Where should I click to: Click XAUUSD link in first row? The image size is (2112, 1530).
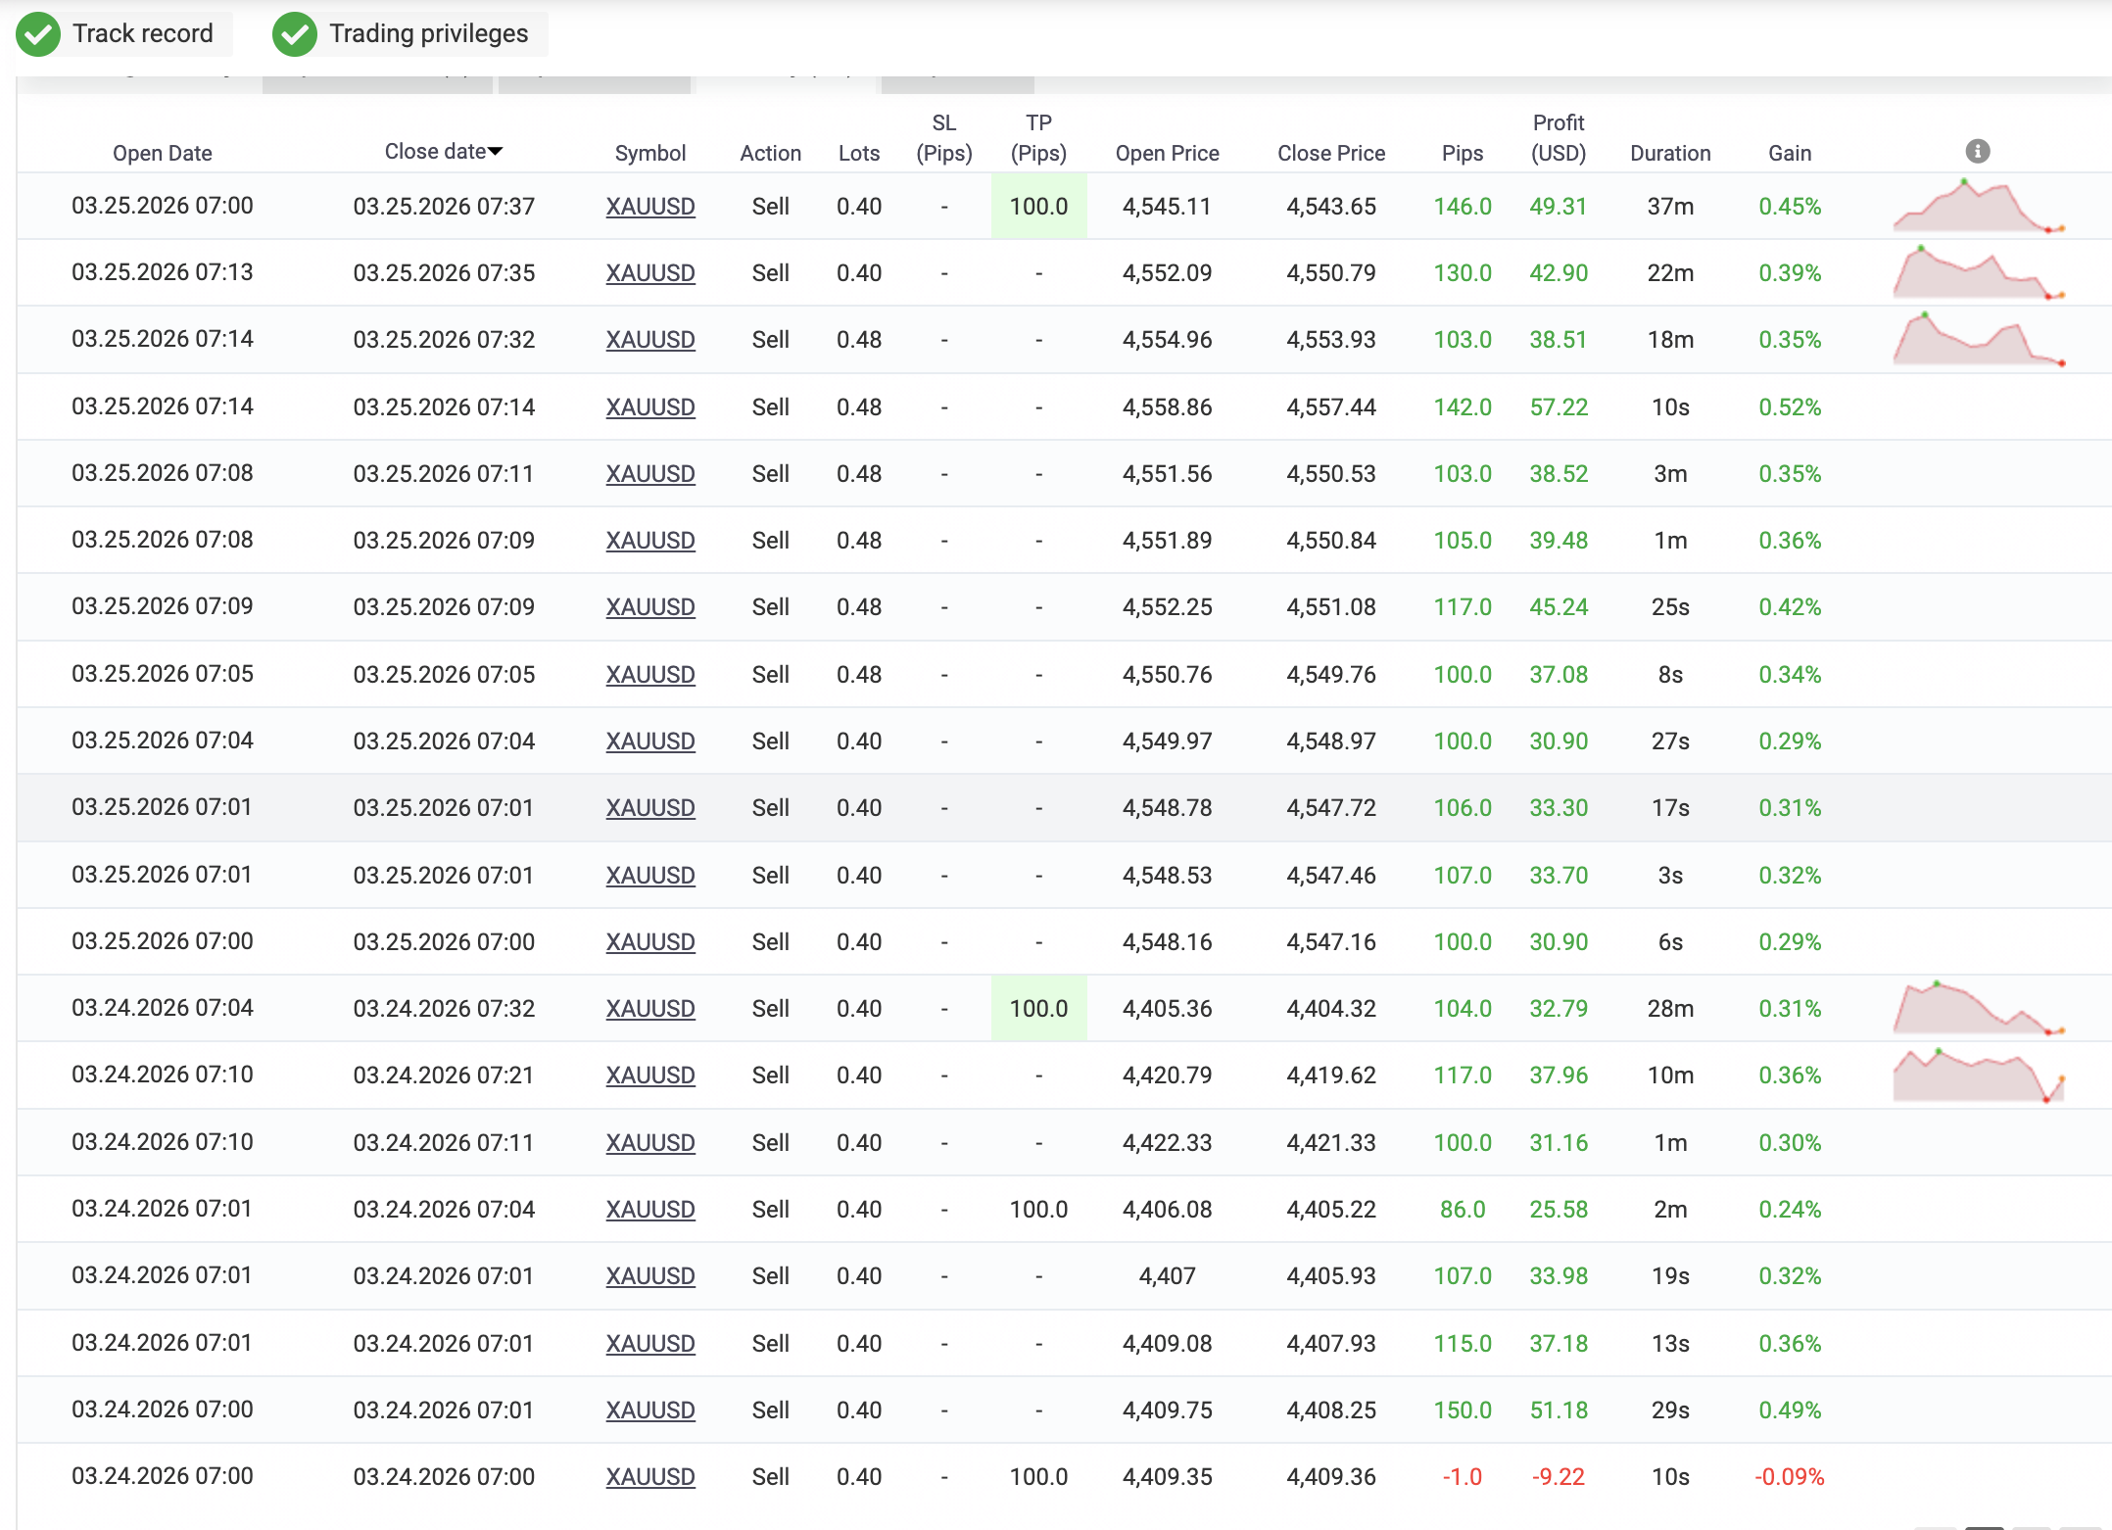(x=649, y=207)
